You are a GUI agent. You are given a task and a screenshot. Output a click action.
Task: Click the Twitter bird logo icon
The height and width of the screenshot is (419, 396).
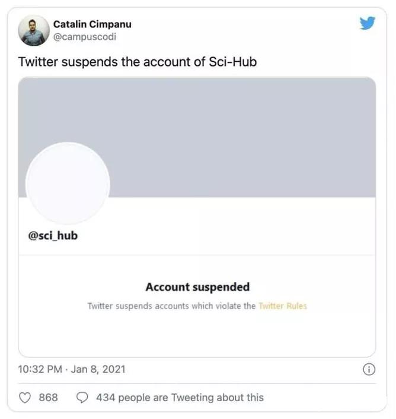(x=368, y=23)
